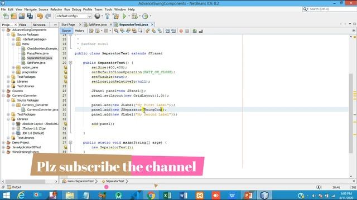357x200 pixels.
Task: Click the Shift Line Right icon
Action: click(x=173, y=31)
